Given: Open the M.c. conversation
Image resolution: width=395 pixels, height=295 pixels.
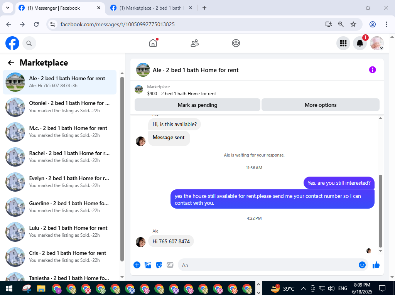Looking at the screenshot, I should point(60,132).
